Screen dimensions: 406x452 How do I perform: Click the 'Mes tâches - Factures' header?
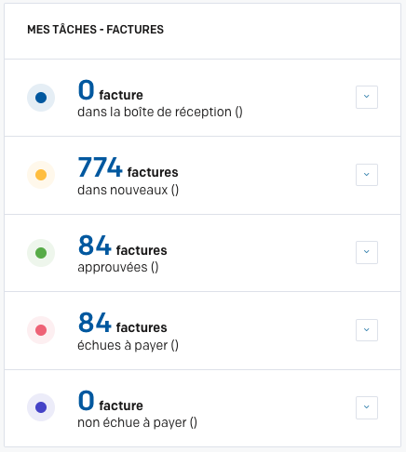coord(95,30)
